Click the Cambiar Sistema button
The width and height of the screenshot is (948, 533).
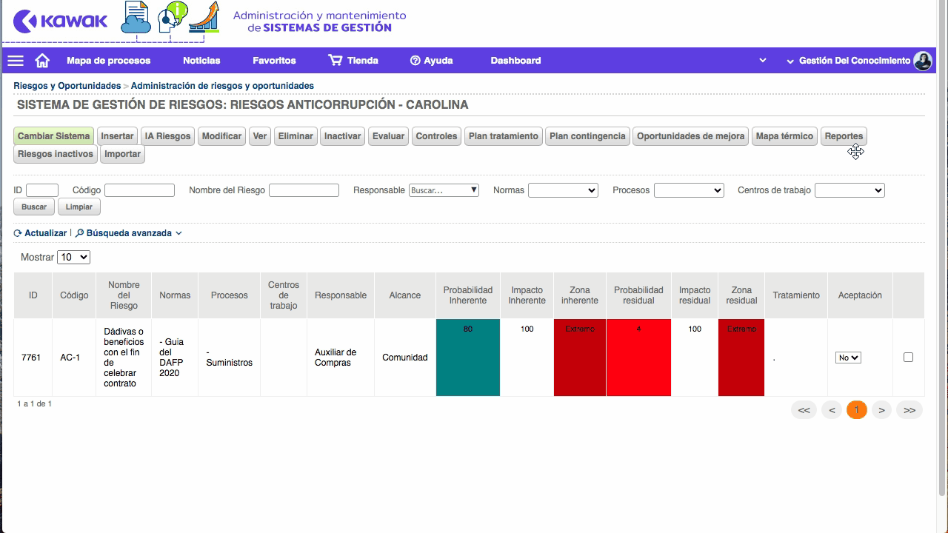coord(53,136)
